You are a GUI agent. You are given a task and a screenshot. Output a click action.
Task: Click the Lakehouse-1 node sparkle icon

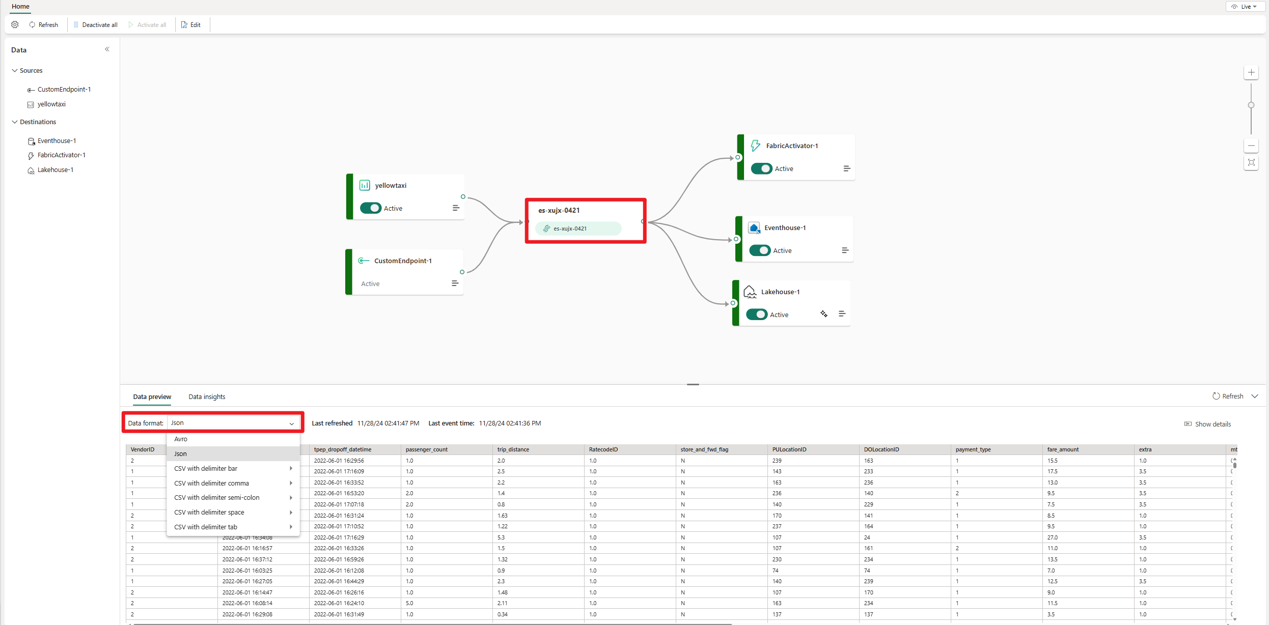pyautogui.click(x=823, y=314)
